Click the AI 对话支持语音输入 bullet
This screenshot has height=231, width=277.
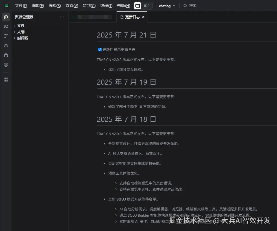tap(135, 153)
